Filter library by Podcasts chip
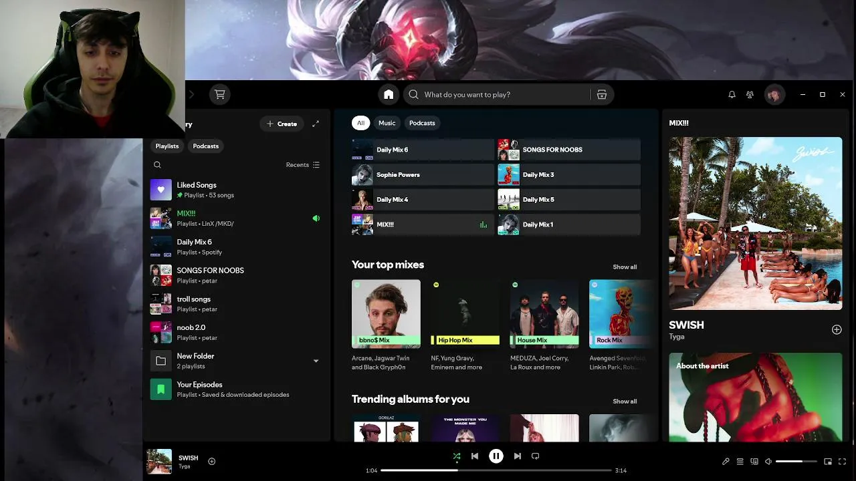This screenshot has height=481, width=856. (x=205, y=146)
